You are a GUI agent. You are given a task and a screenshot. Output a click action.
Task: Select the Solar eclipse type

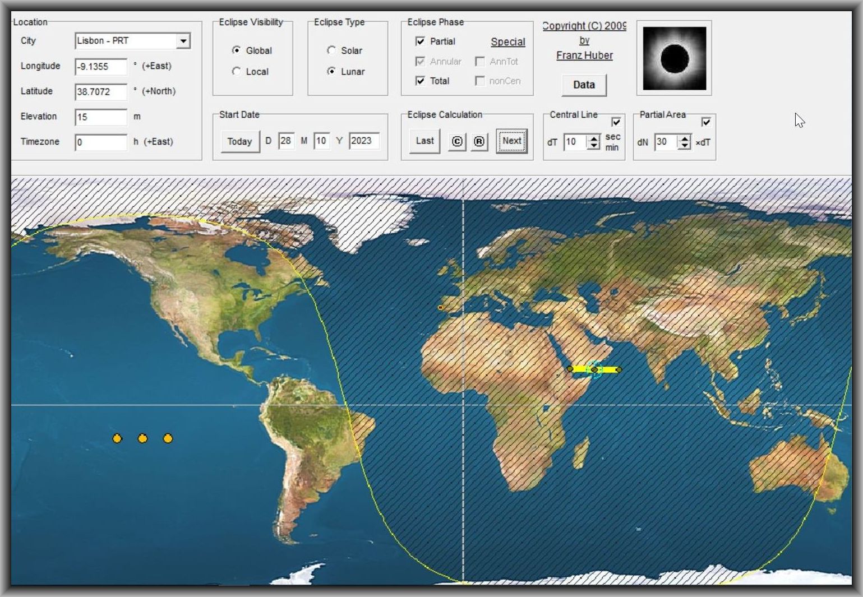pos(331,50)
